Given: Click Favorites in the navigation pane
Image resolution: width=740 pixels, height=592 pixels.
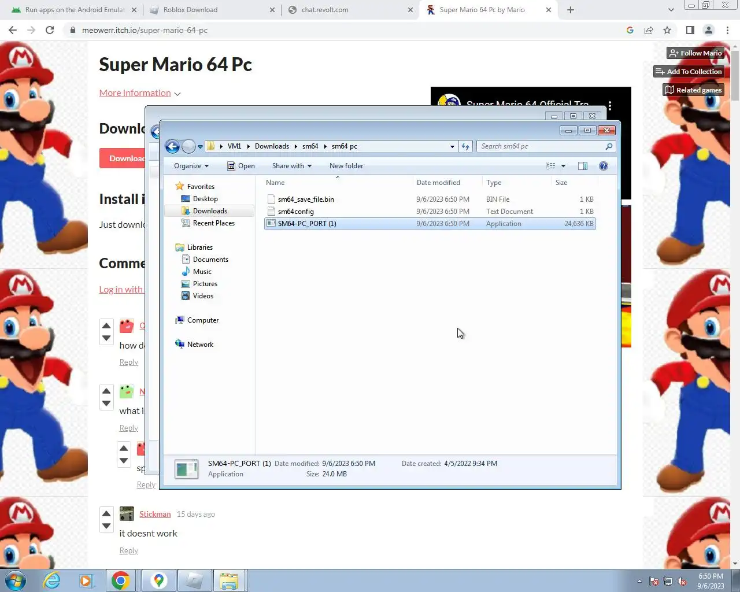Looking at the screenshot, I should pyautogui.click(x=201, y=187).
